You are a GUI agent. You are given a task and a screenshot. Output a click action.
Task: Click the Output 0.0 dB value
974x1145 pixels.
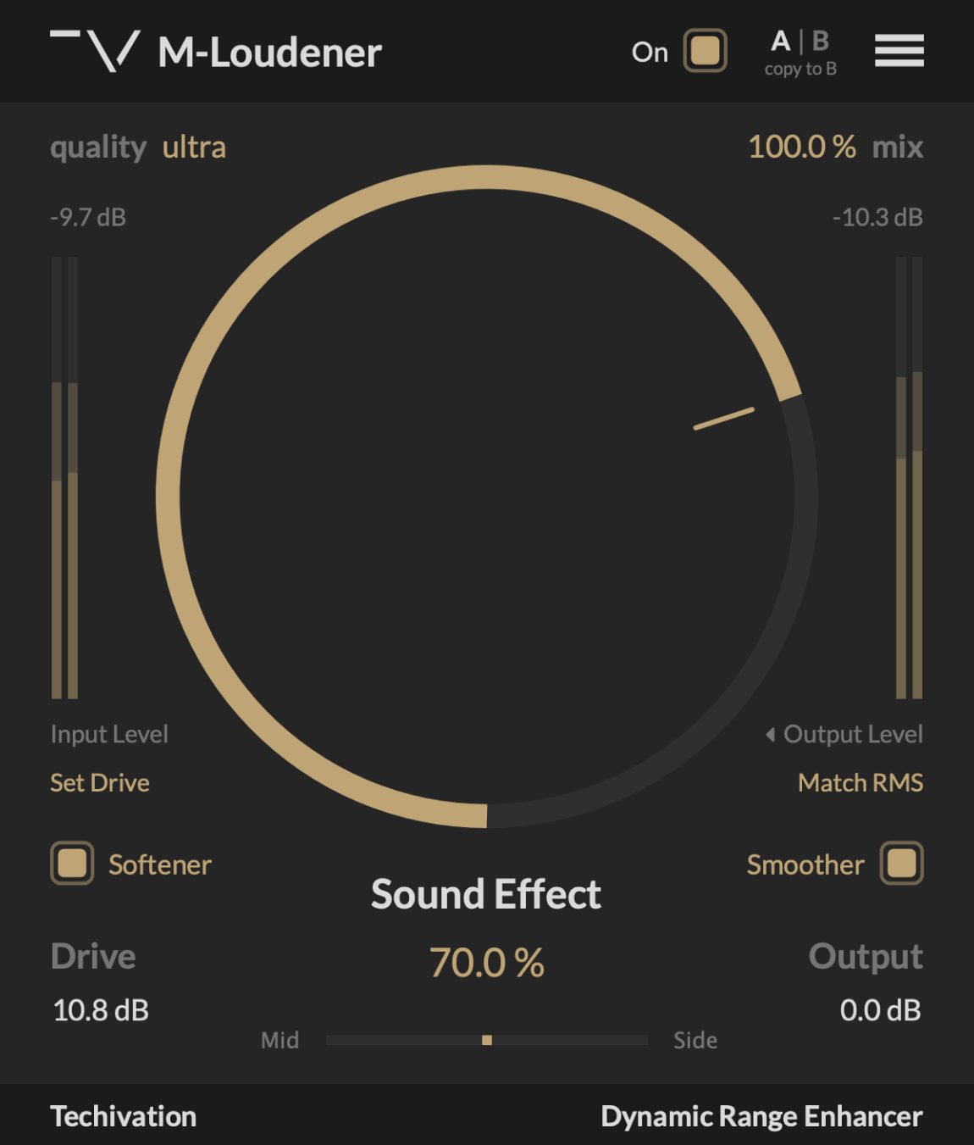pyautogui.click(x=880, y=1010)
